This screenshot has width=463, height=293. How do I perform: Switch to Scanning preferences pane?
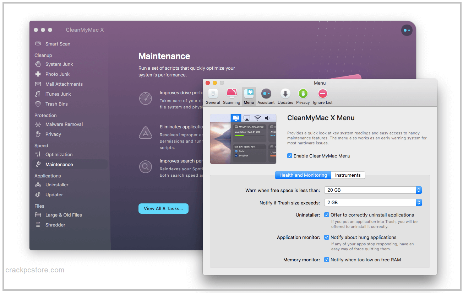click(x=231, y=96)
